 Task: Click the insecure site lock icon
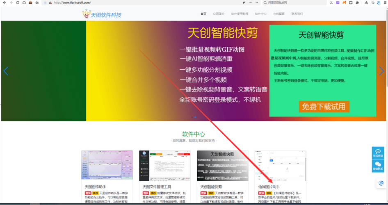pos(50,3)
